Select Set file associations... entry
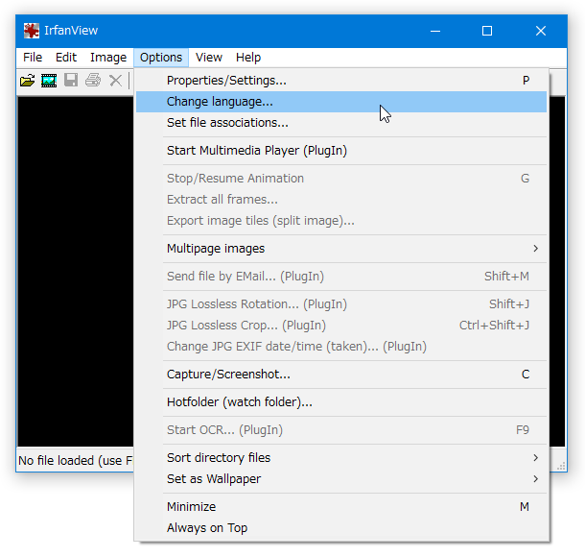This screenshot has width=585, height=557. point(341,123)
